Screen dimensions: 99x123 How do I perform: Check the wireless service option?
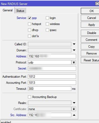(47, 24)
